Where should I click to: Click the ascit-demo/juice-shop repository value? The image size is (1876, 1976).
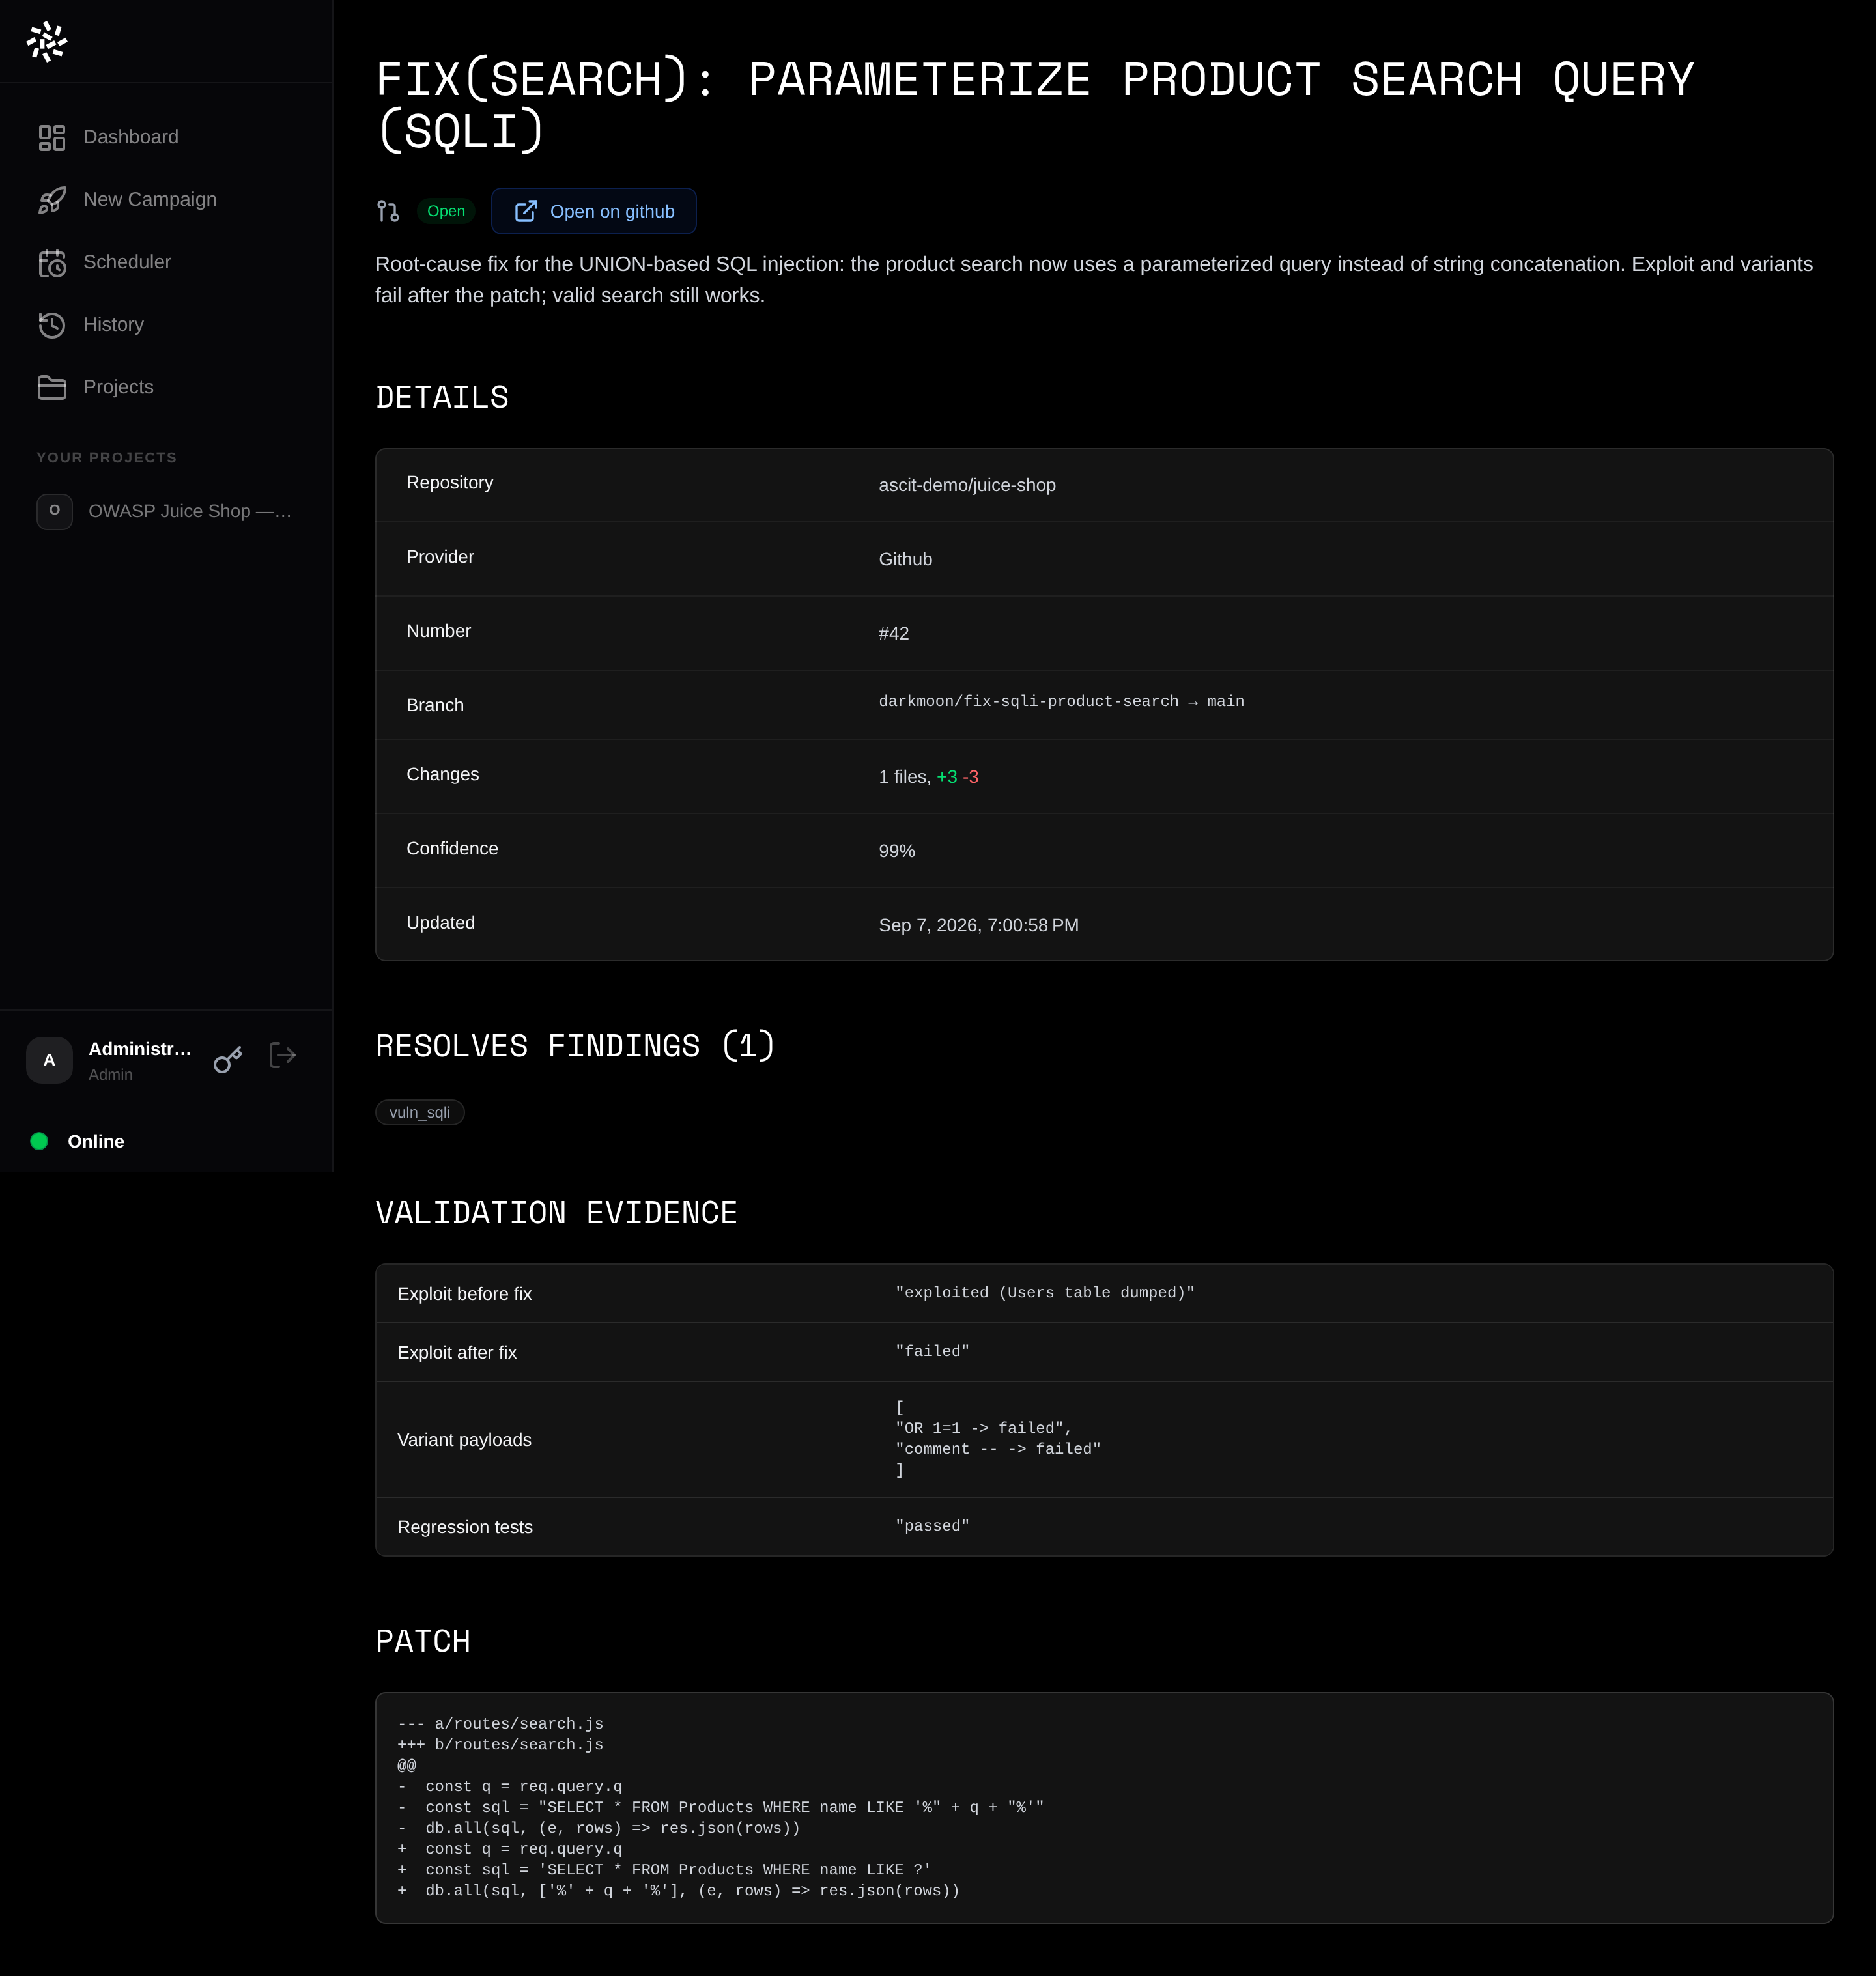(967, 485)
